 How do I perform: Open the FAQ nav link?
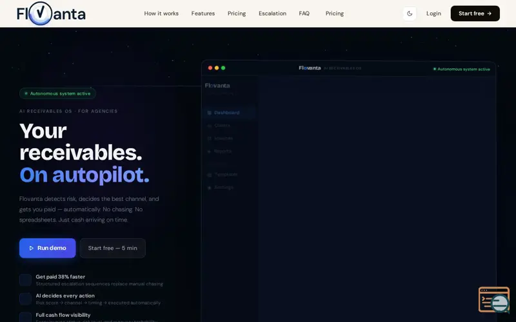pos(304,14)
